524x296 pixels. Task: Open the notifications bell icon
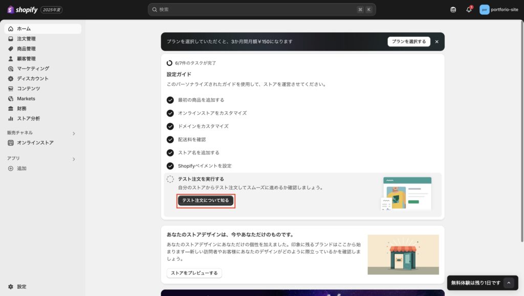pos(469,10)
